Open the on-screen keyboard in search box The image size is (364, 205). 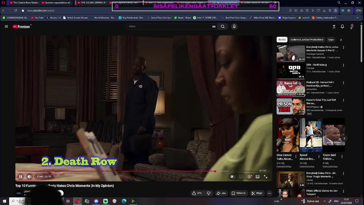[x=214, y=26]
